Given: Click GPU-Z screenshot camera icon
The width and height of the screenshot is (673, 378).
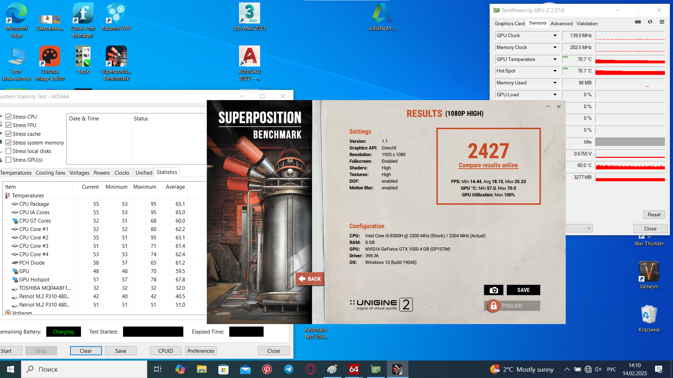Looking at the screenshot, I should coord(638,22).
